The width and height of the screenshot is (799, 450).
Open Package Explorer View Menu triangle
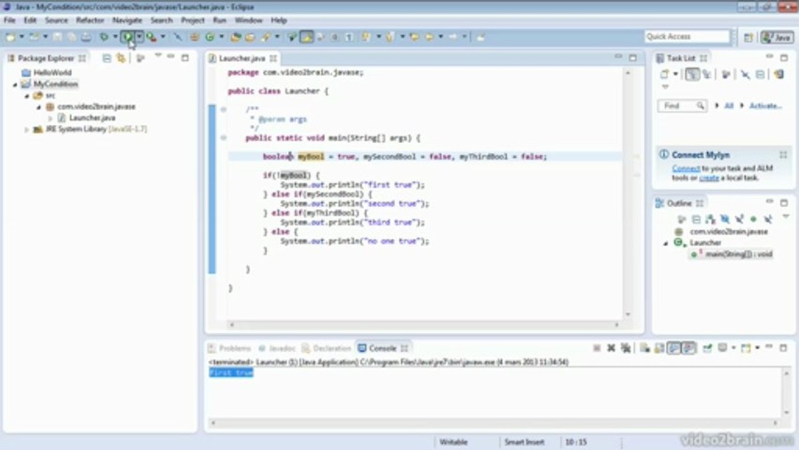pyautogui.click(x=158, y=56)
